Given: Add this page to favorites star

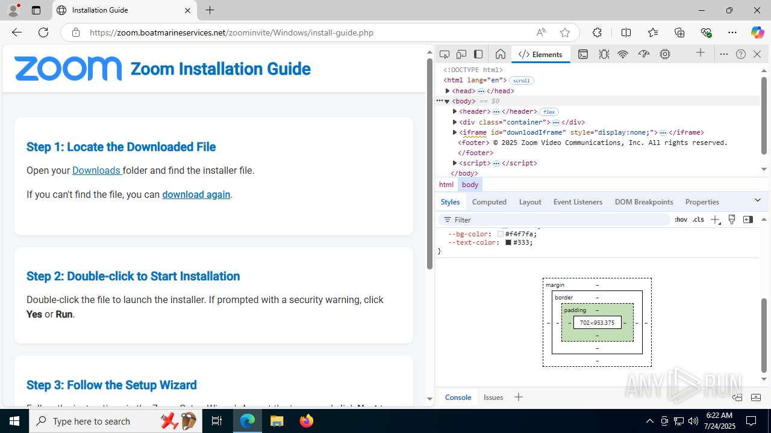Looking at the screenshot, I should click(x=564, y=32).
